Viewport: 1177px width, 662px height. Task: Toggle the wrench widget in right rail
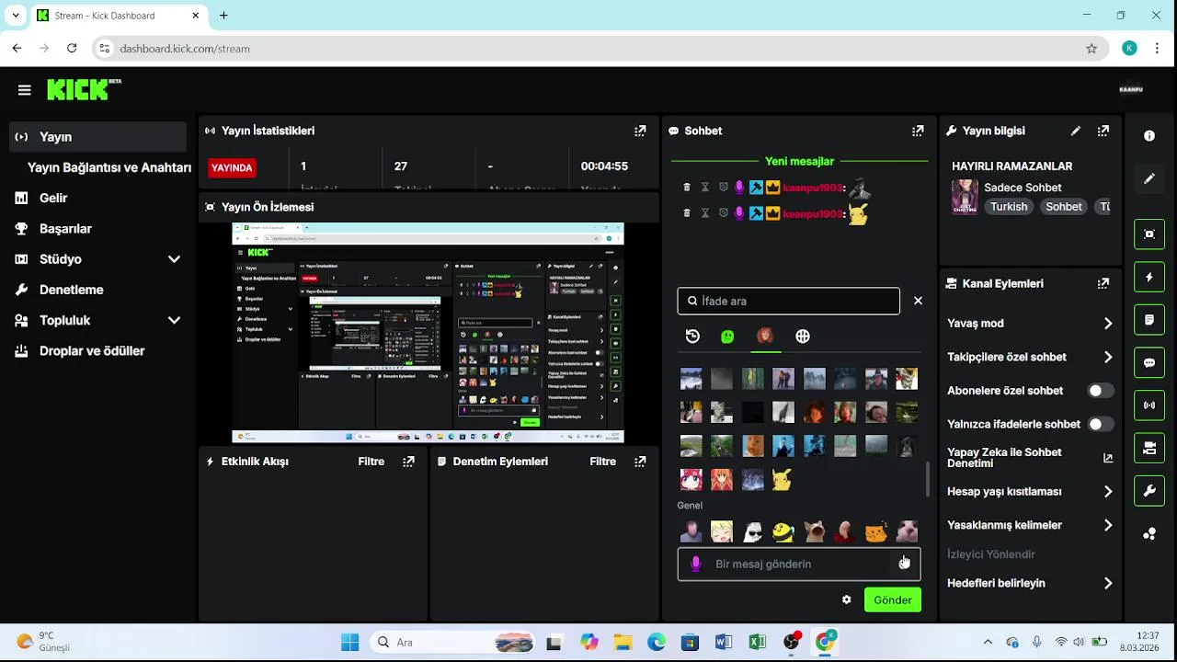tap(1149, 491)
